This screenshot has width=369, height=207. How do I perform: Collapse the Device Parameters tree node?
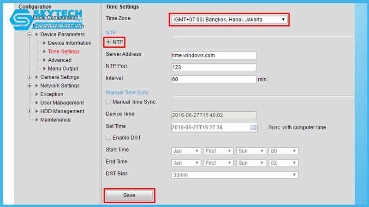click(x=30, y=34)
